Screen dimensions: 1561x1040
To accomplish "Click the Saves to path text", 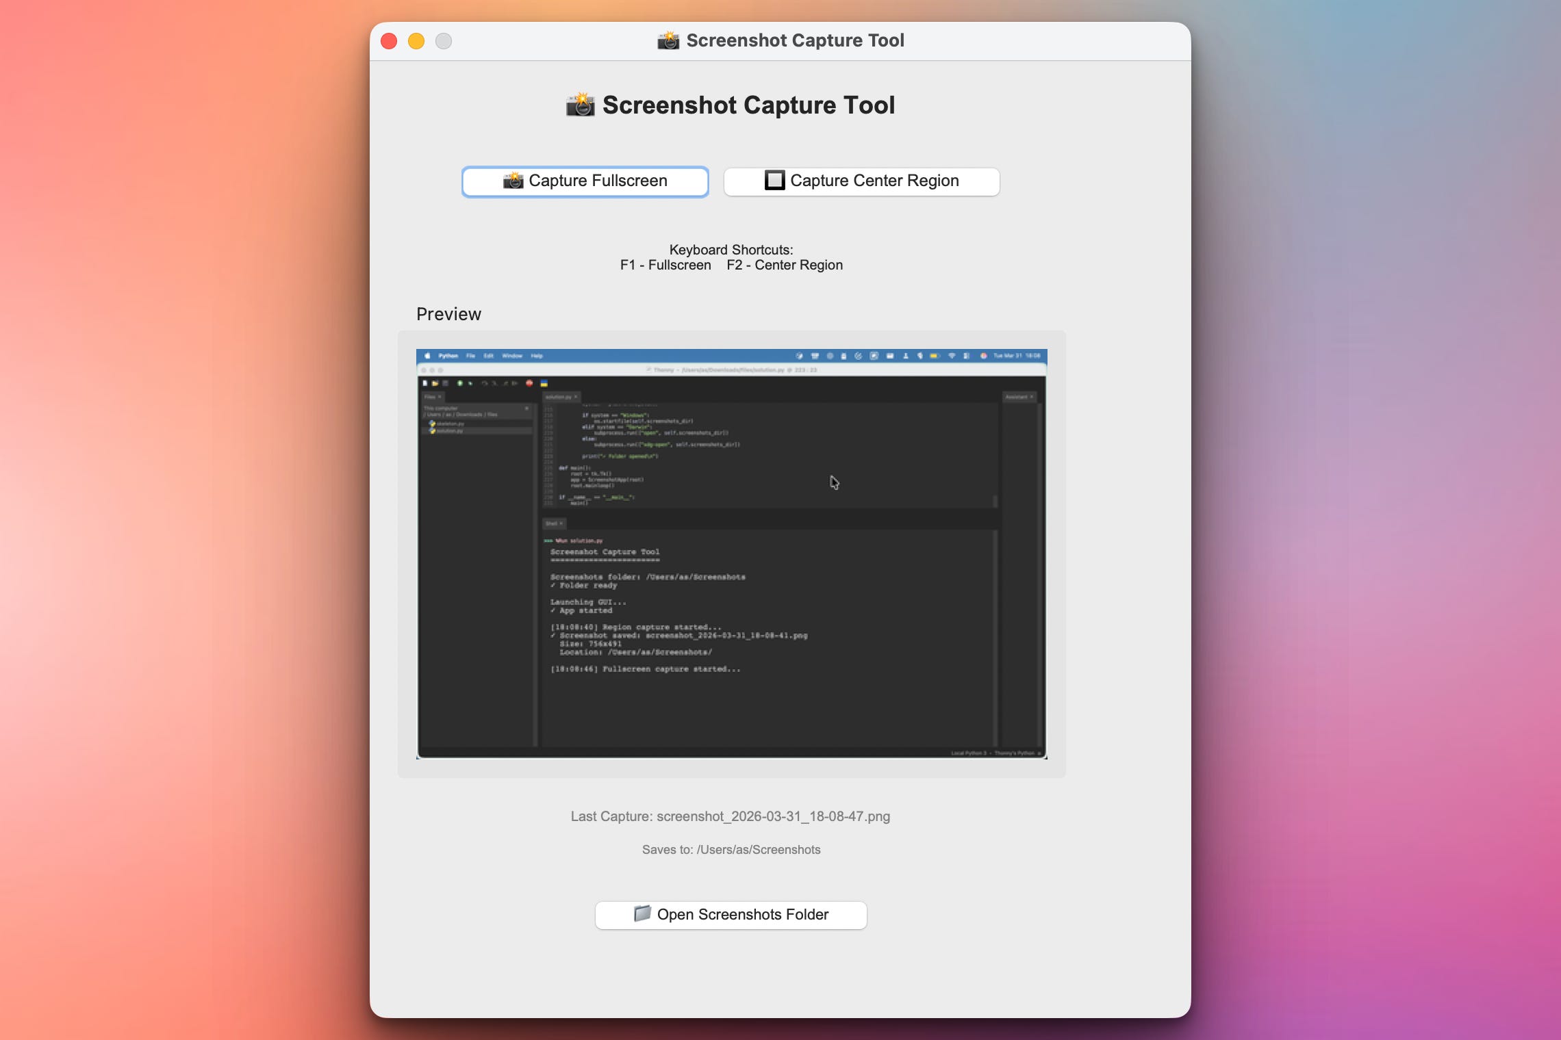I will (x=731, y=850).
